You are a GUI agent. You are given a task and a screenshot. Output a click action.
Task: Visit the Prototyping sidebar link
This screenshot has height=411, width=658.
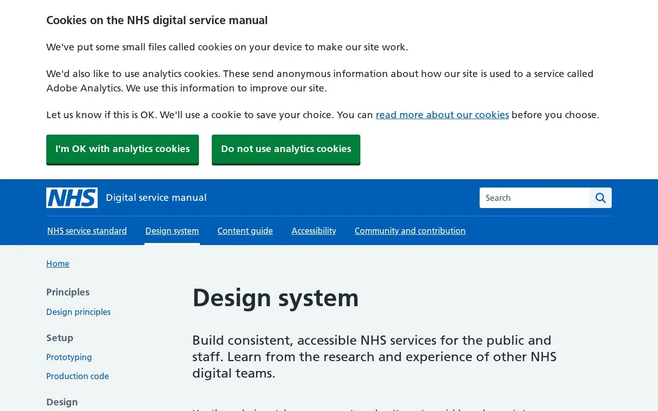pyautogui.click(x=69, y=357)
